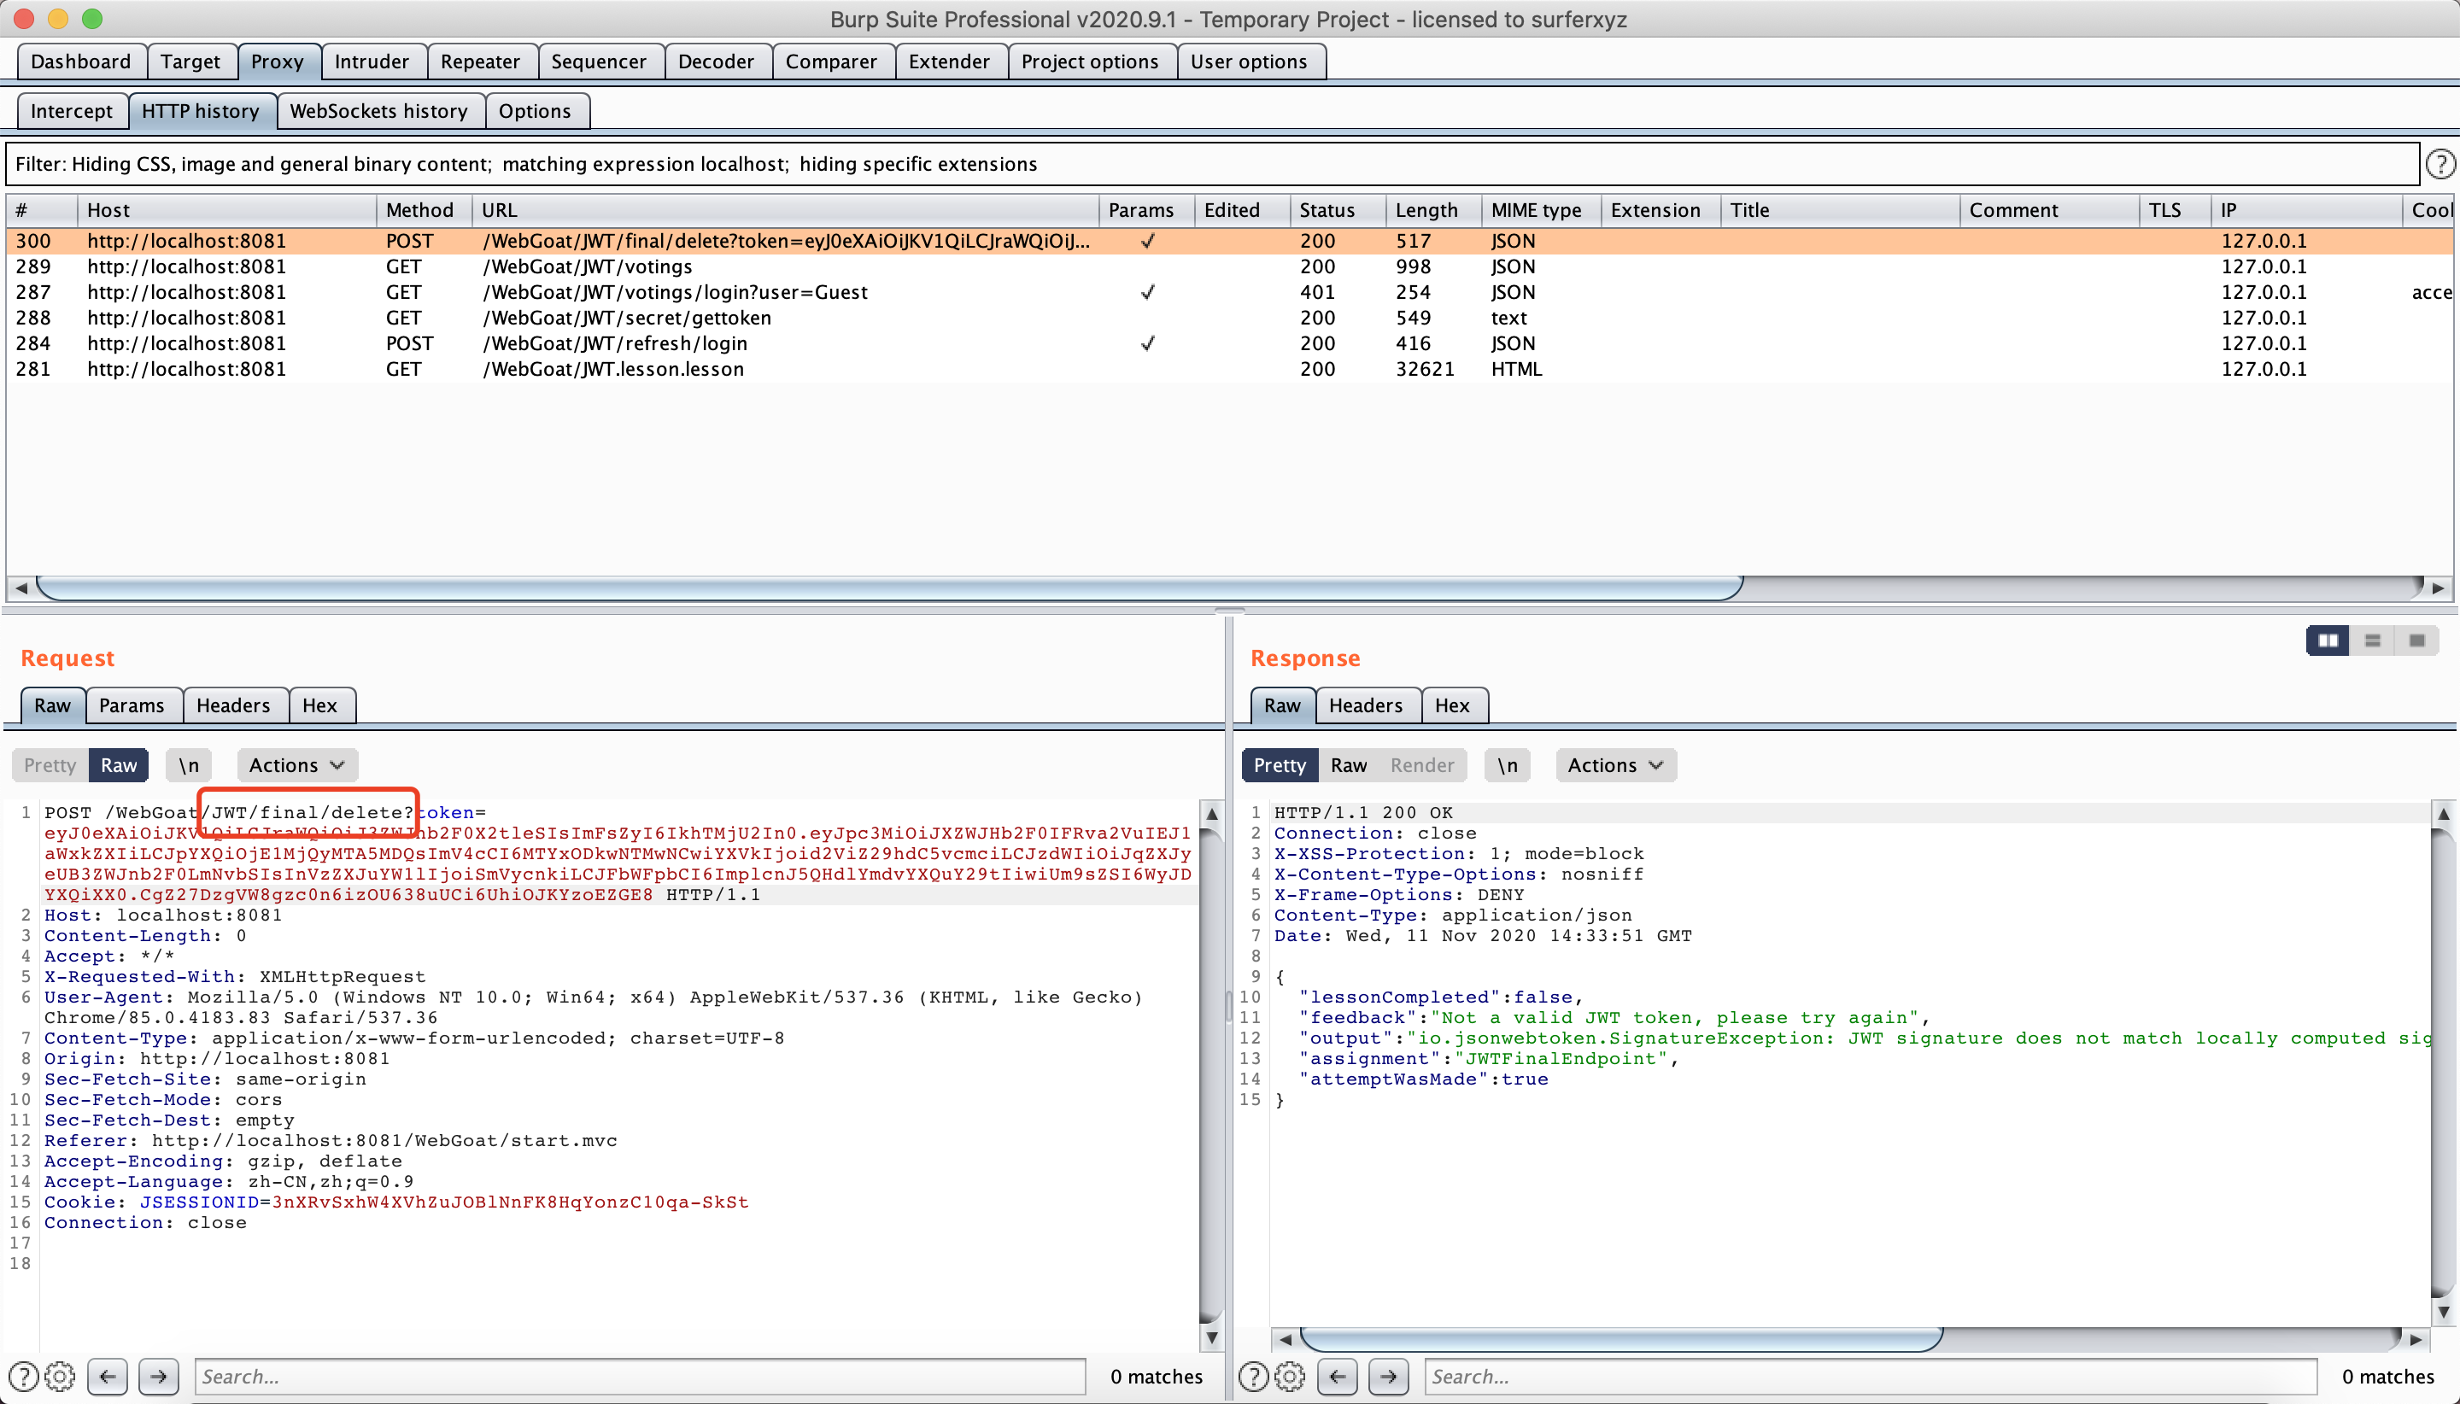Toggle newline display in request pane
This screenshot has width=2460, height=1404.
pos(189,764)
